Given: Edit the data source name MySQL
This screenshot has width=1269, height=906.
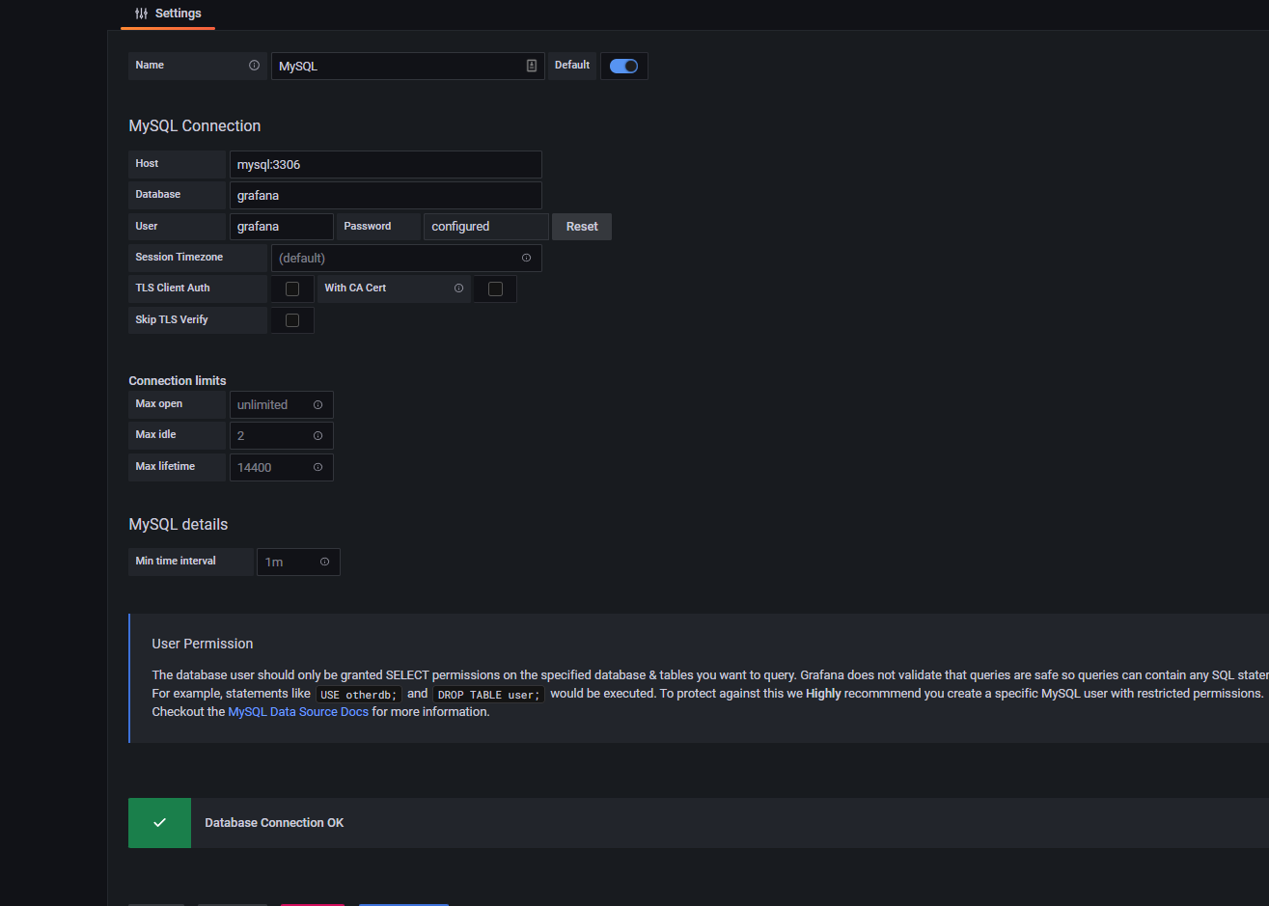Looking at the screenshot, I should point(408,66).
